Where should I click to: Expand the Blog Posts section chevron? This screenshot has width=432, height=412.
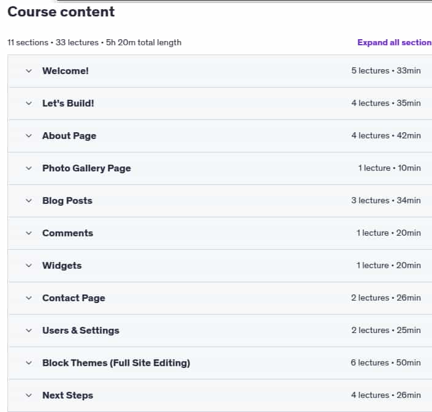click(x=29, y=201)
